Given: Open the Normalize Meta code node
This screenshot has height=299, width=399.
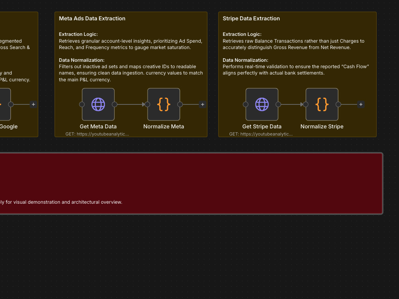Looking at the screenshot, I should click(x=164, y=104).
